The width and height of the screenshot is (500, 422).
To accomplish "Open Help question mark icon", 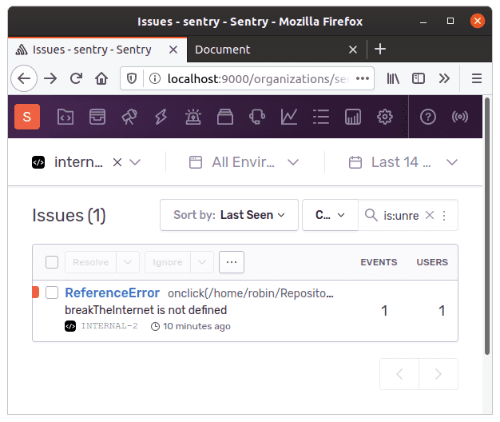I will click(x=428, y=117).
